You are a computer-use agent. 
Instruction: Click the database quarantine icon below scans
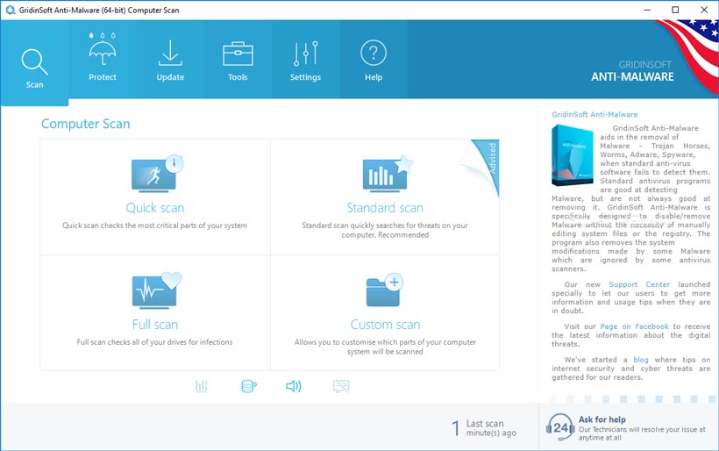tap(249, 386)
